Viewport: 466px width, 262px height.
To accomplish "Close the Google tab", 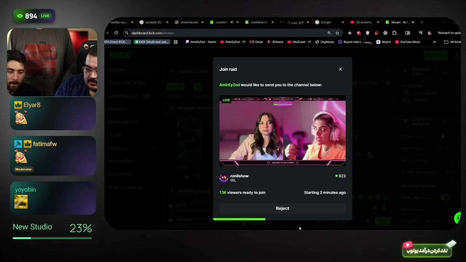I will coord(343,22).
